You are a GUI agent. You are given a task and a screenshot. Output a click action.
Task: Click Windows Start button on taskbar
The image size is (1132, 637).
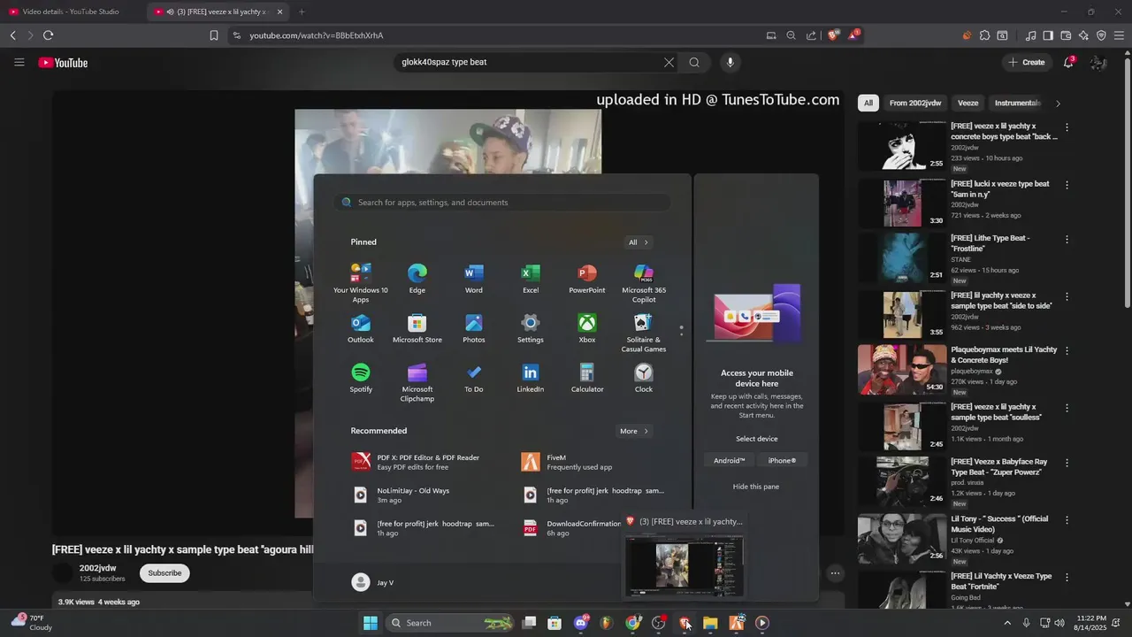371,623
